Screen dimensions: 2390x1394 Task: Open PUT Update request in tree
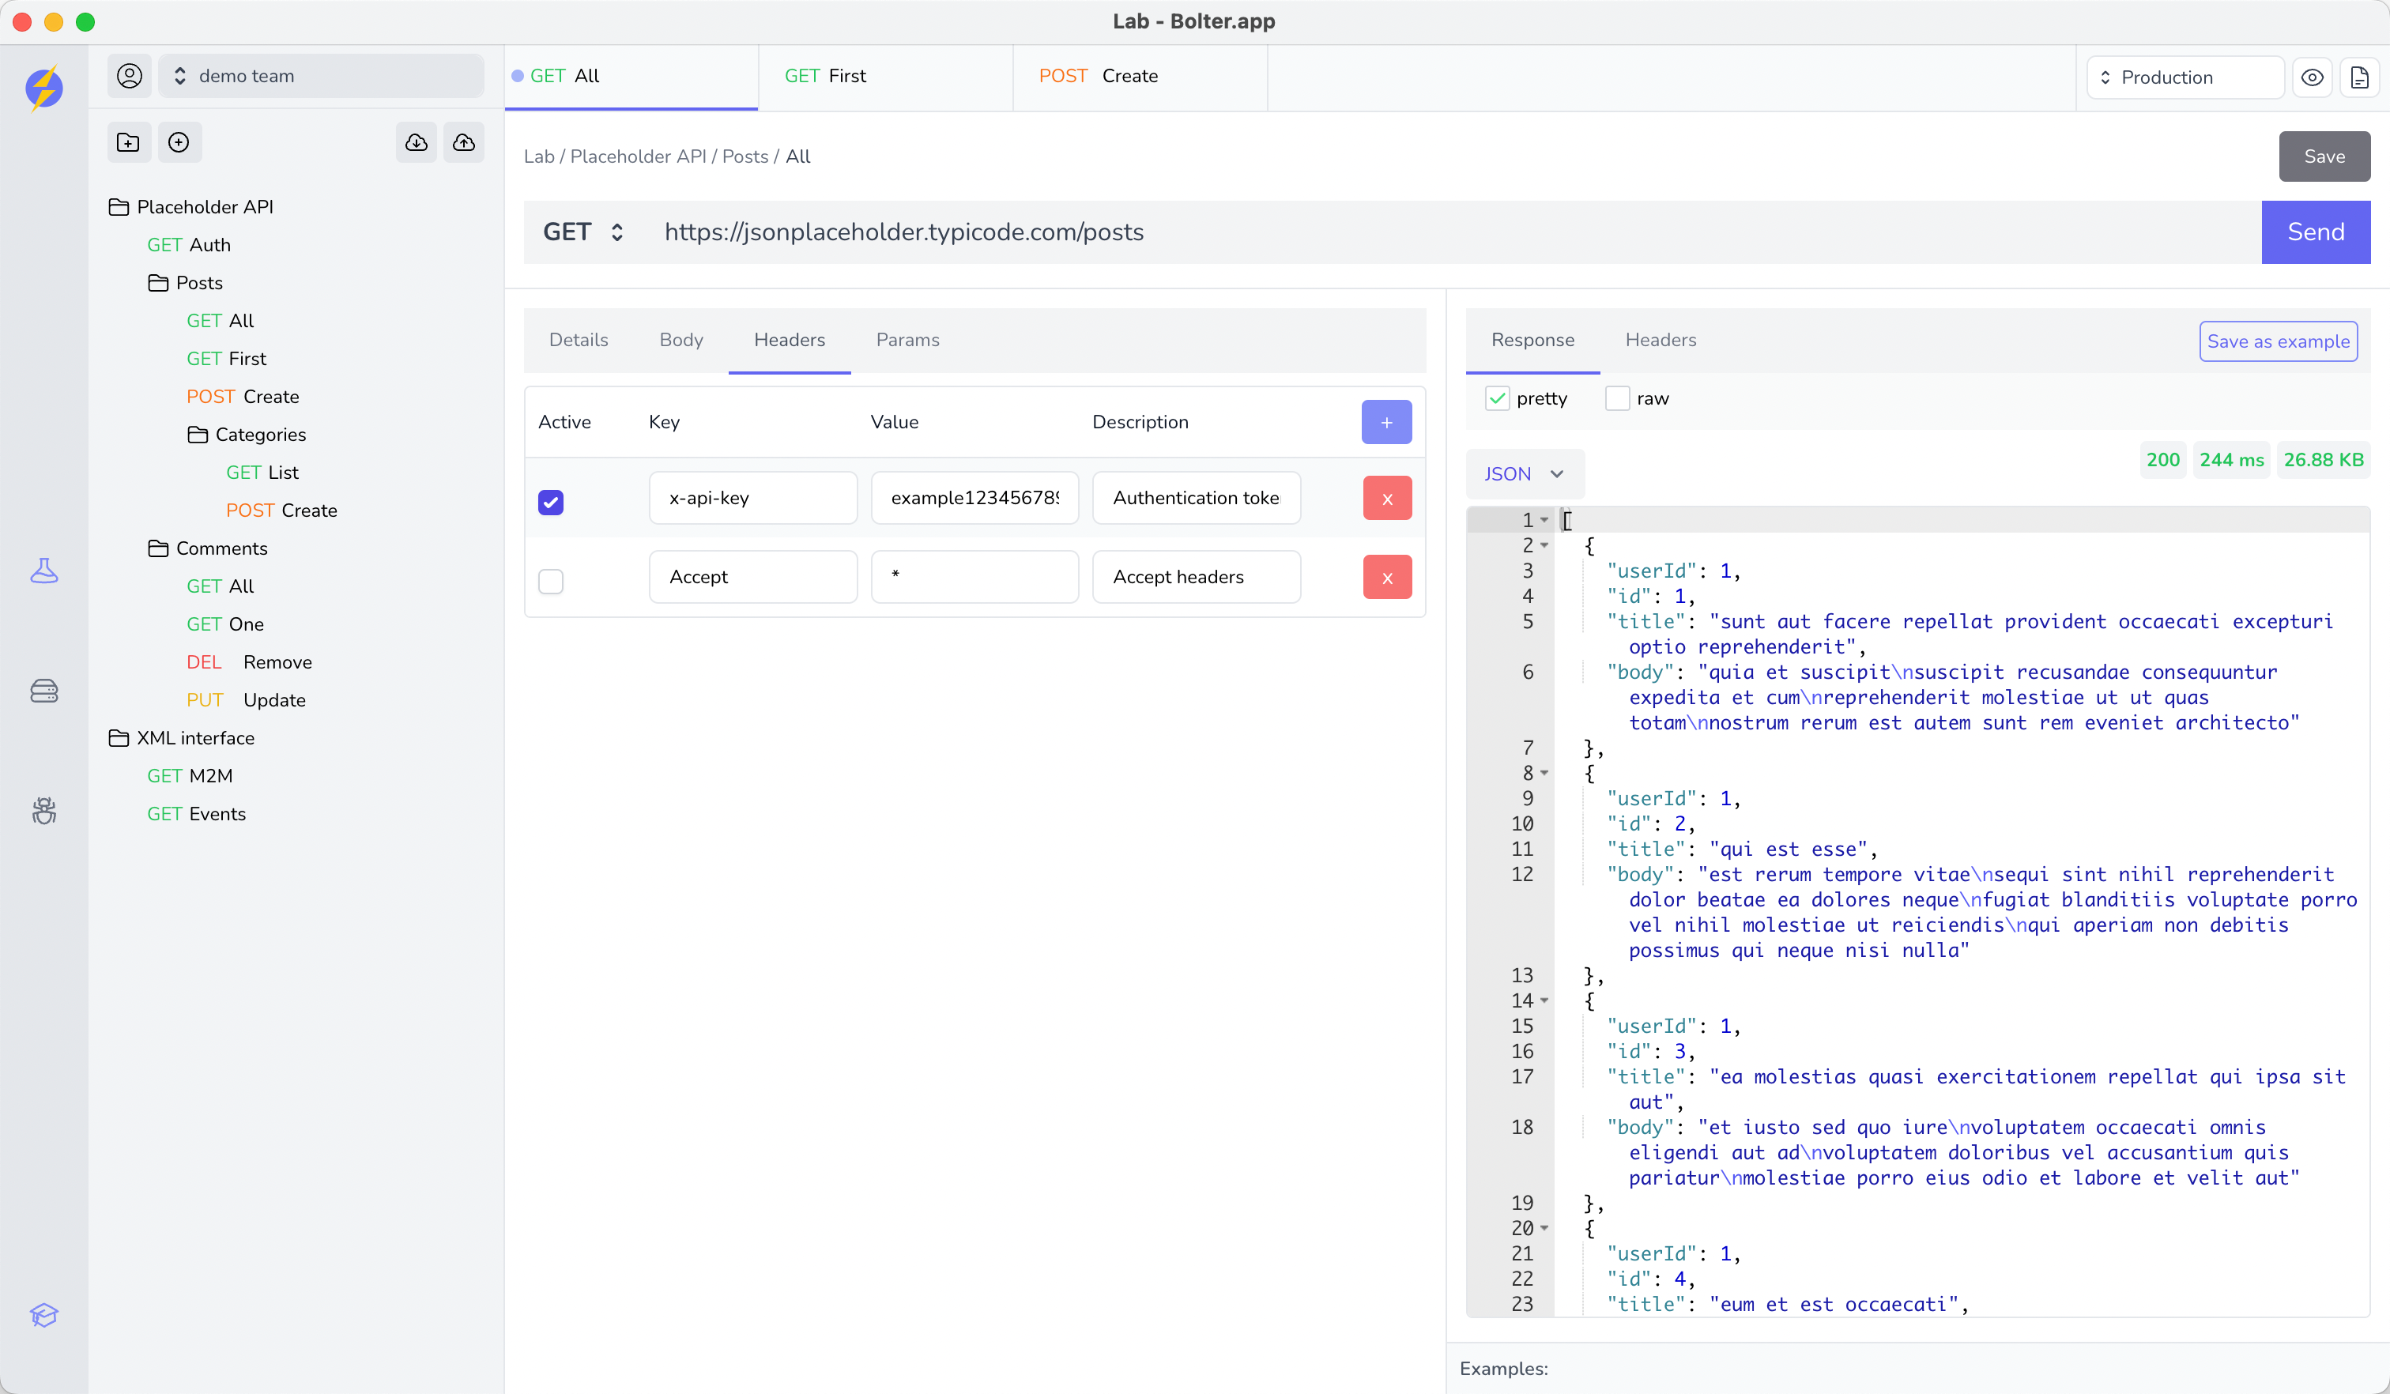click(x=246, y=700)
